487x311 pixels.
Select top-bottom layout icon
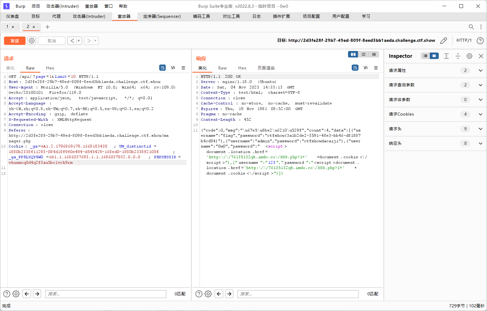[363, 54]
